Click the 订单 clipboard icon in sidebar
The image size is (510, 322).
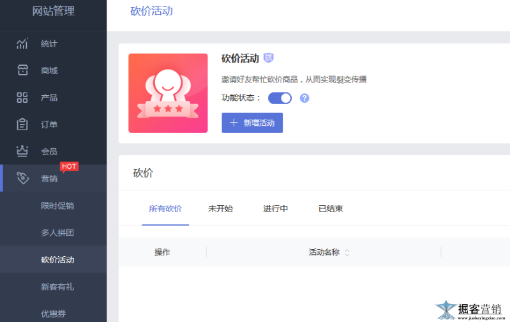[x=22, y=125]
